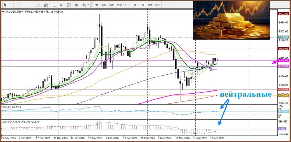Image resolution: width=291 pixels, height=142 pixels.
Task: Click the gold bars thumbnail image
Action: [231, 20]
